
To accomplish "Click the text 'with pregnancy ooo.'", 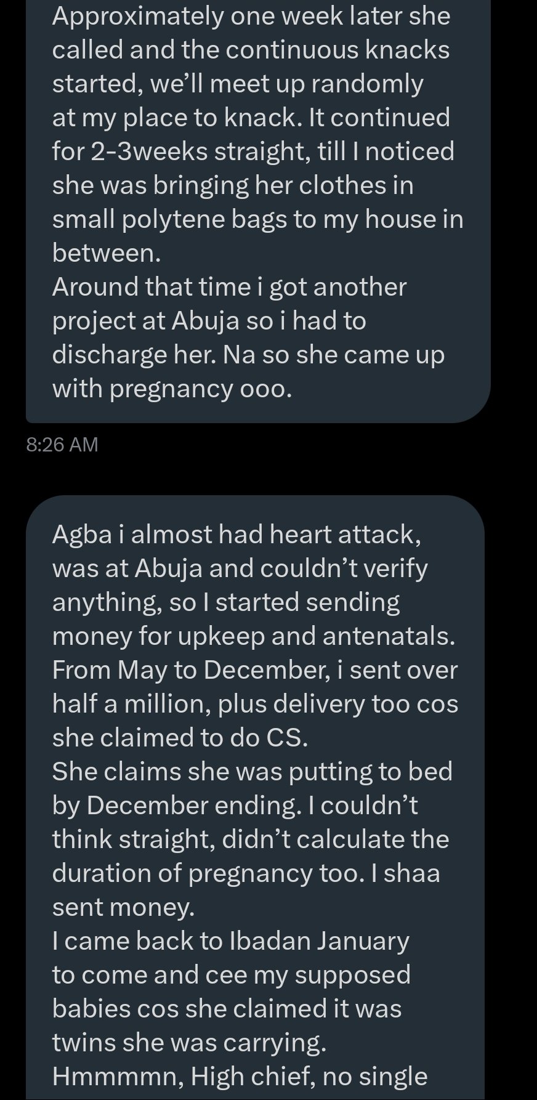I will coord(172,389).
